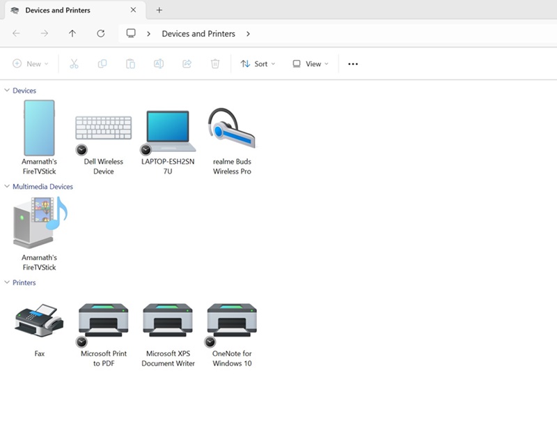This screenshot has height=428, width=557.
Task: Collapse the Multimedia Devices group
Action: pos(8,187)
